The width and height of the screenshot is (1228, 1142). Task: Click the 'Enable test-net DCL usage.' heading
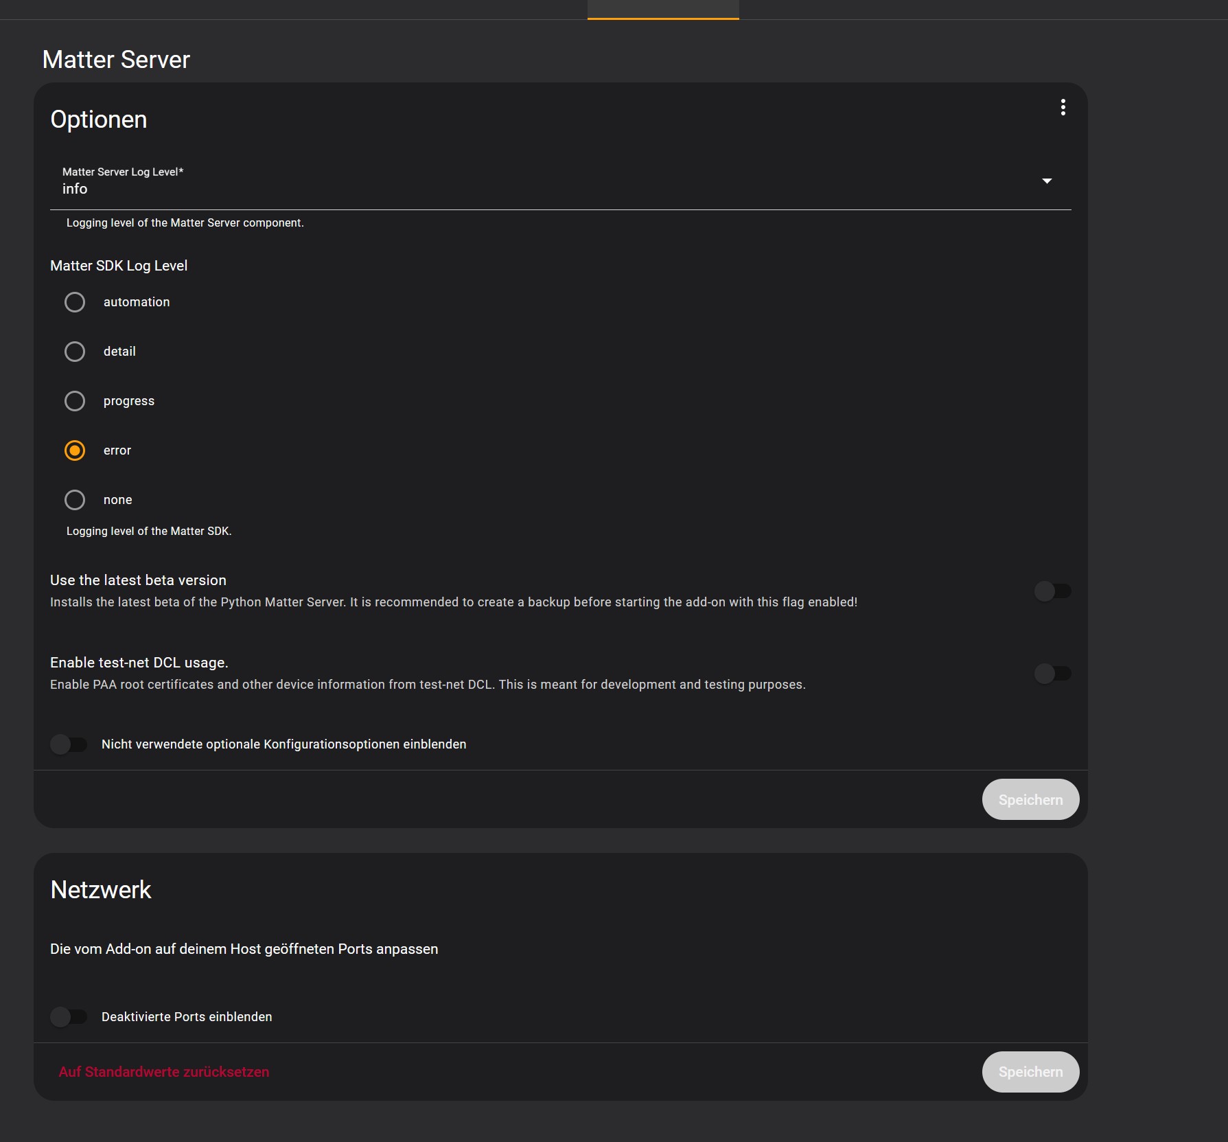(x=139, y=663)
